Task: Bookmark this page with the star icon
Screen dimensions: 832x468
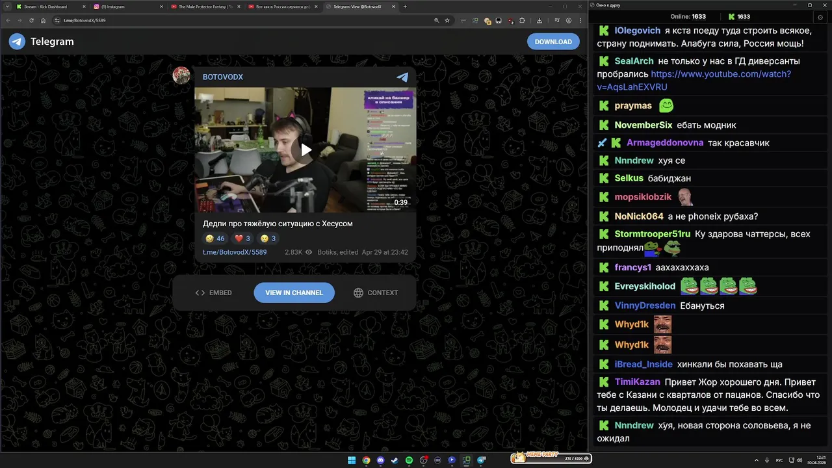Action: [x=447, y=20]
